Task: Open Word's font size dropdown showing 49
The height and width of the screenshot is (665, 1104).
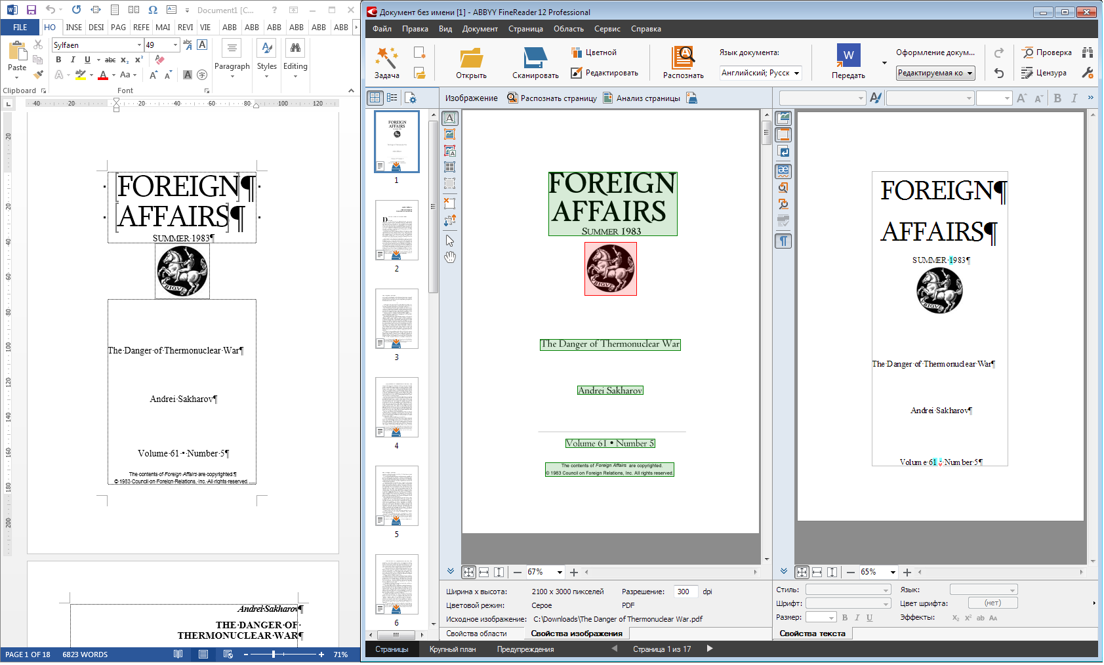Action: [x=175, y=45]
